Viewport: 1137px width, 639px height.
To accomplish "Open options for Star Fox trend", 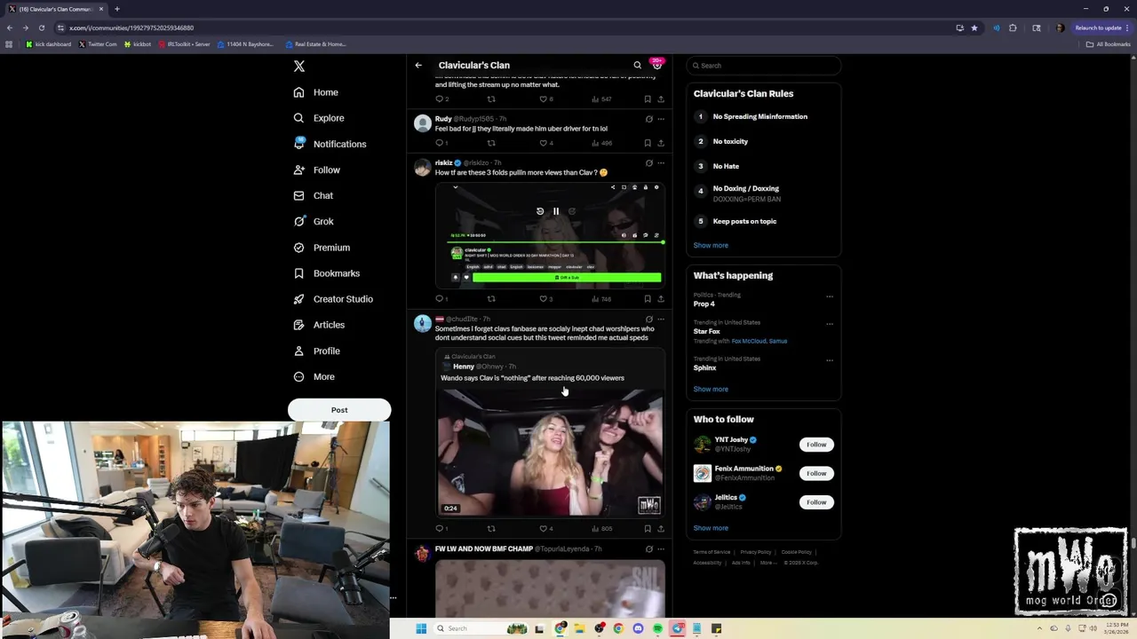I will click(x=830, y=324).
